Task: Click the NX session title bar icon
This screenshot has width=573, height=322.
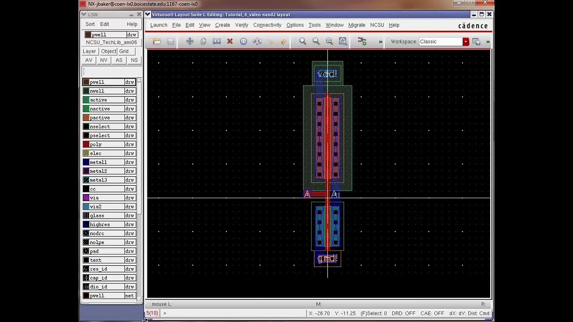Action: (x=83, y=4)
